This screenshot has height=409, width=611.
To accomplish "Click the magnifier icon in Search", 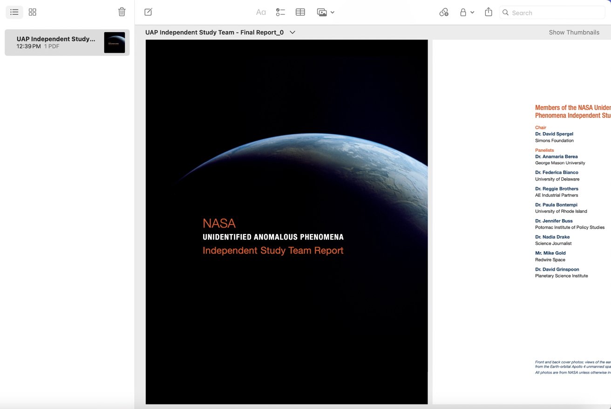I will [506, 13].
